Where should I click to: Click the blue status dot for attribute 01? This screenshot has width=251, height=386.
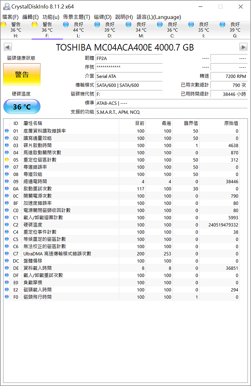pos(7,131)
